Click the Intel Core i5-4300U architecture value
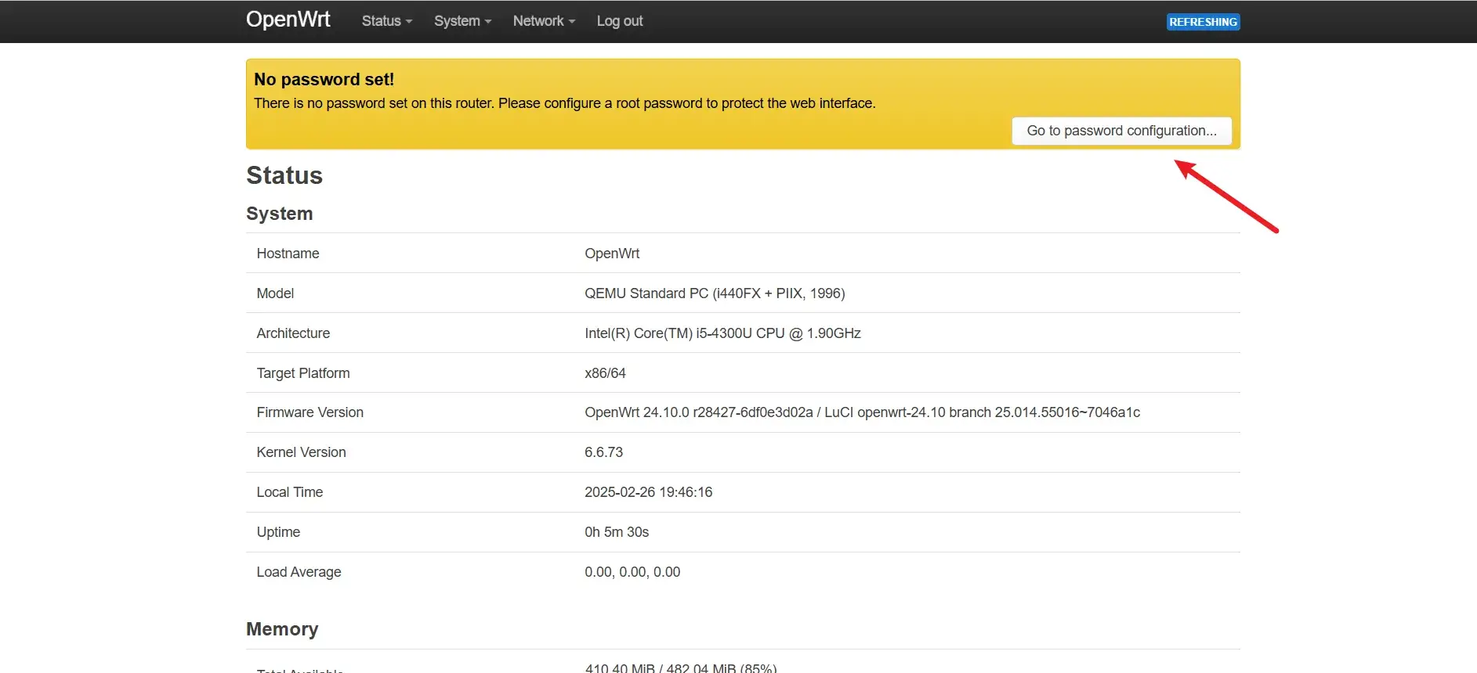 click(722, 333)
